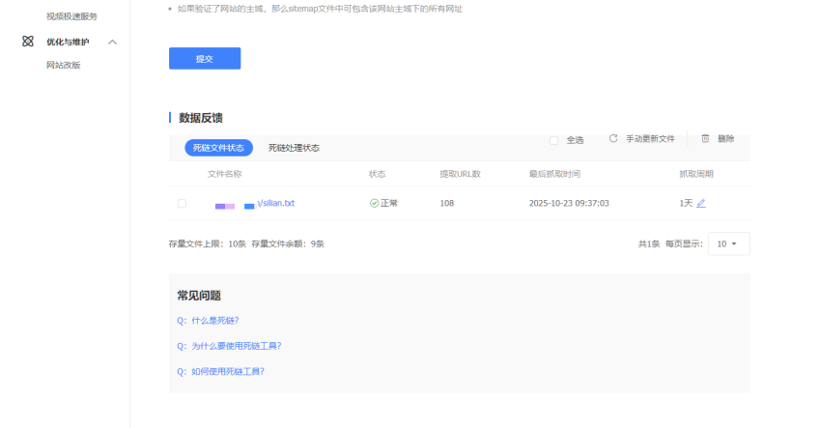Collapse the 优化与维护 sidebar section
Screen dimensions: 821x428
113,43
